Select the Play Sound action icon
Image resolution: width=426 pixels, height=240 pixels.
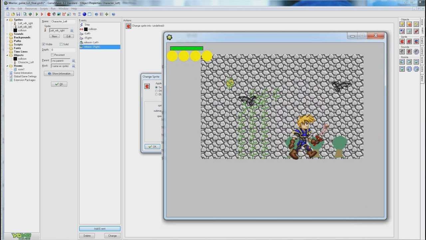402,52
